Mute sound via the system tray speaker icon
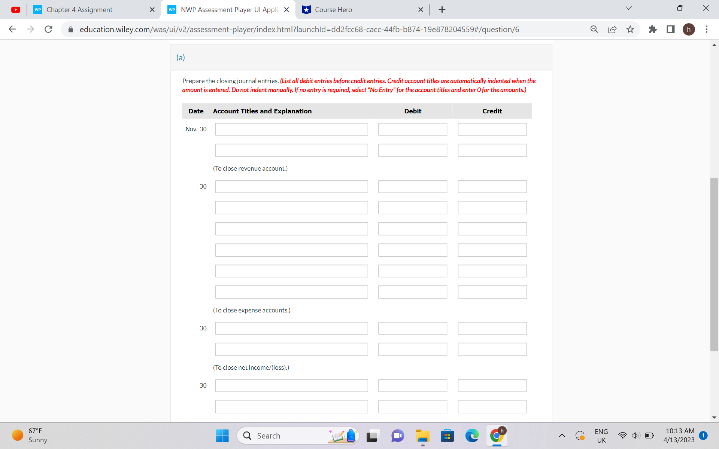Screen dimensions: 719x449 (x=635, y=436)
